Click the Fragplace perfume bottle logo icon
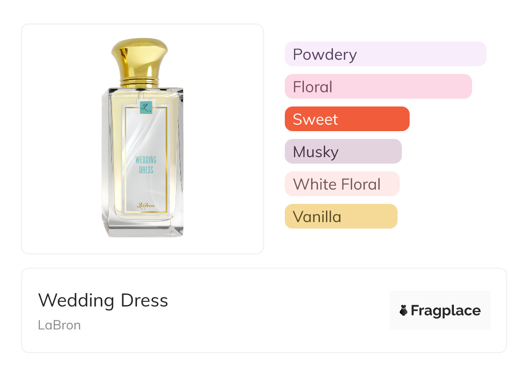This screenshot has width=528, height=374. point(404,310)
